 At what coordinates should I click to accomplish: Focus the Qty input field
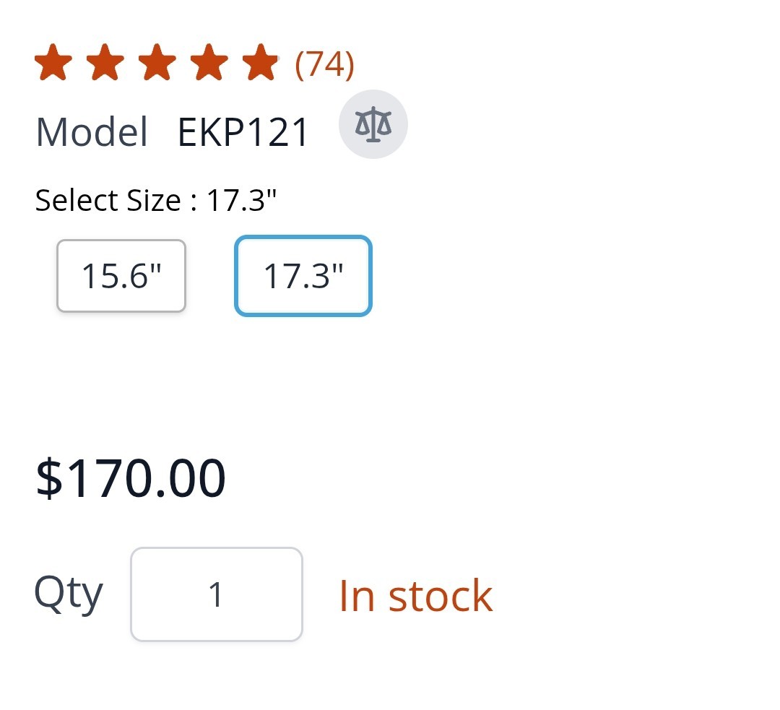217,594
